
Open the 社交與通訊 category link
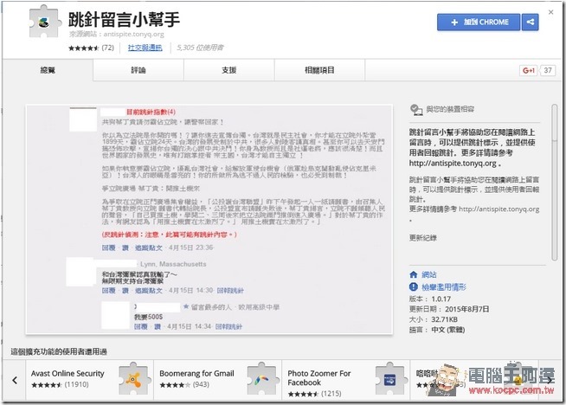click(x=145, y=48)
